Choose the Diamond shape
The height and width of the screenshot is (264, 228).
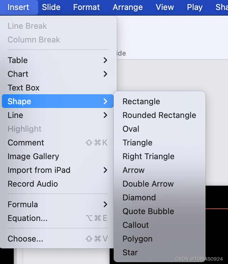pyautogui.click(x=139, y=198)
